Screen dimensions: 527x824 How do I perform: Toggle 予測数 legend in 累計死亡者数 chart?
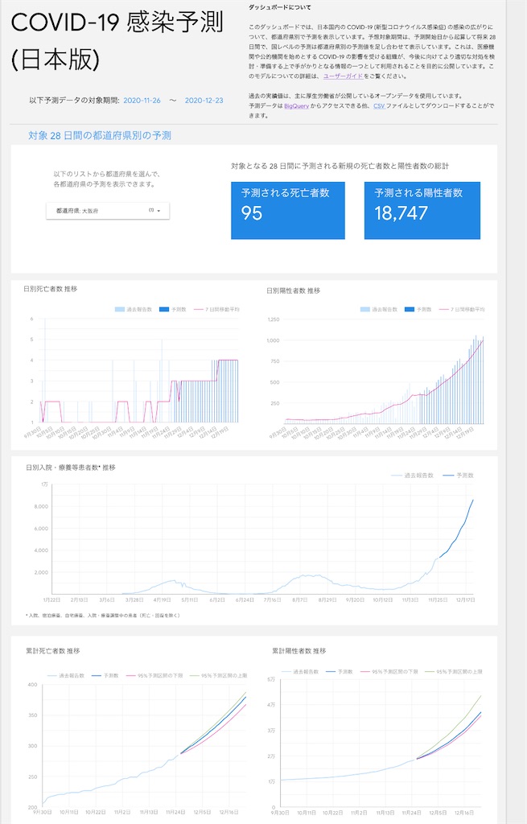(105, 675)
